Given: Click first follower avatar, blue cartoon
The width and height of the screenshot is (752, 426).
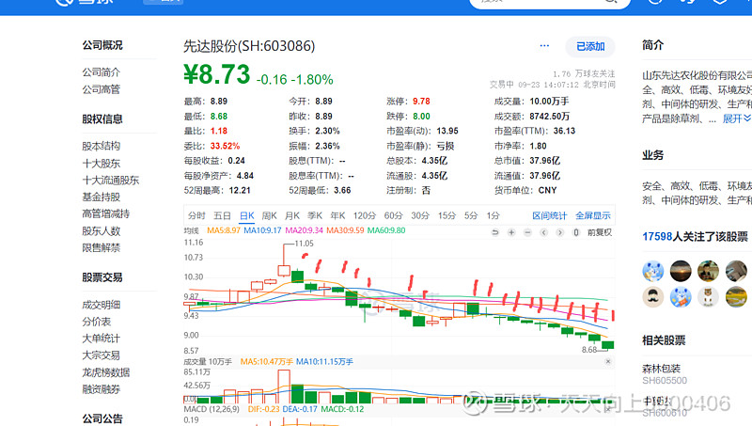Looking at the screenshot, I should tap(653, 271).
